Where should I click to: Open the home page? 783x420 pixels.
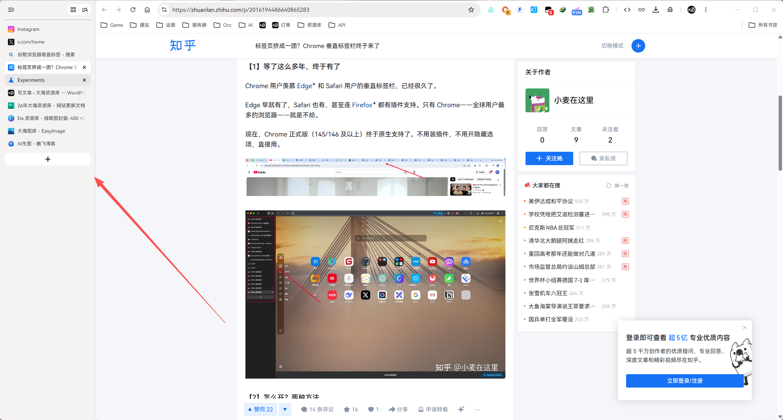147,10
